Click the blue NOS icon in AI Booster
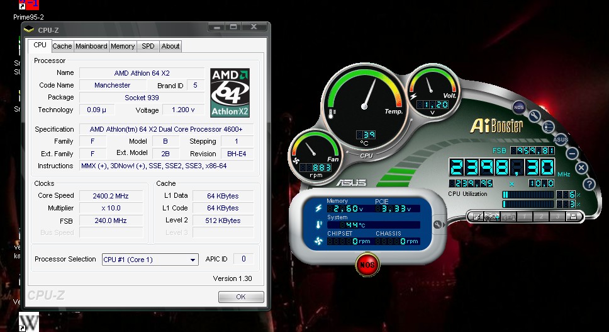Screen dimensions: 609x332 click(518, 107)
